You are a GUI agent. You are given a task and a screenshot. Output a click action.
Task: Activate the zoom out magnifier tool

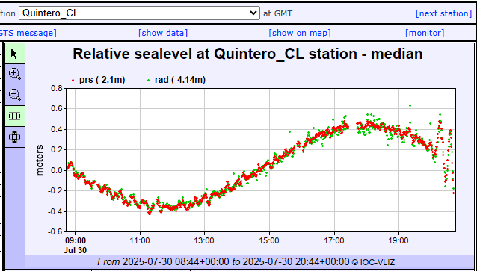coord(15,95)
